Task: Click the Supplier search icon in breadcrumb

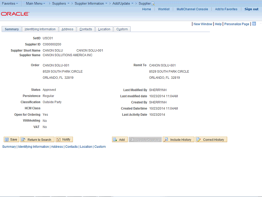Action: click(153, 4)
